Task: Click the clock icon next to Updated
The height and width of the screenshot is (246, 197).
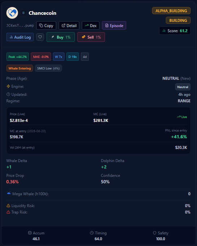Action: coord(8,94)
